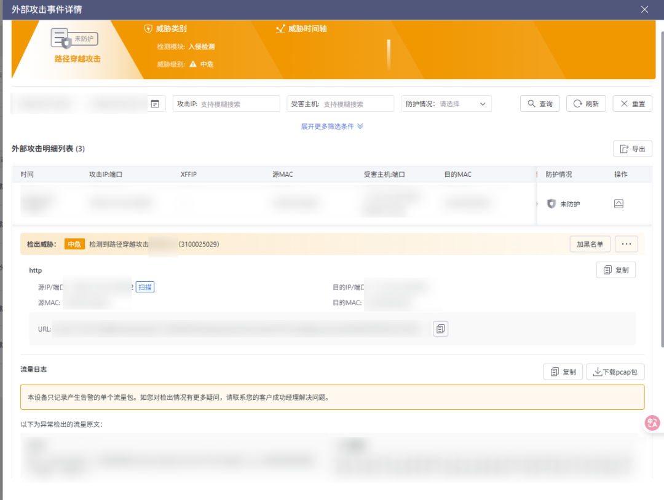Click the rule ID (3100025029) text
This screenshot has width=664, height=500.
(x=199, y=244)
